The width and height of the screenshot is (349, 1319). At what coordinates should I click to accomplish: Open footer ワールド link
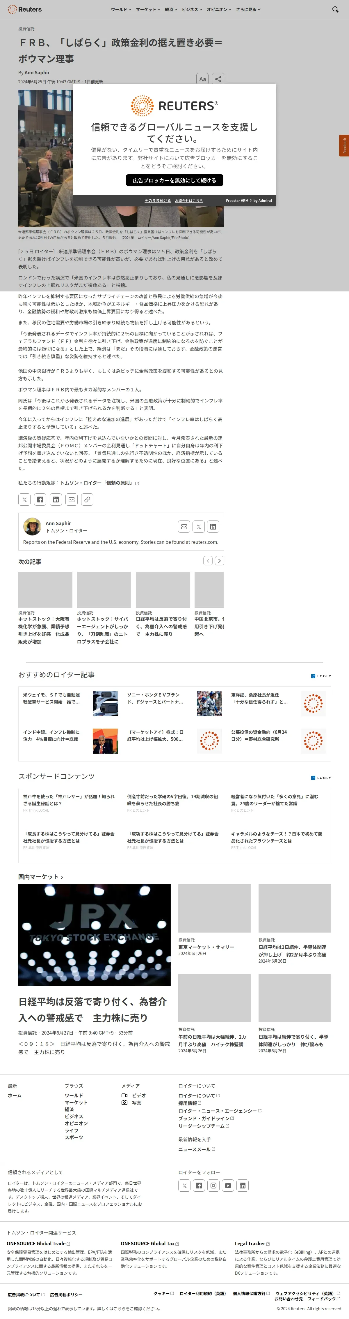pyautogui.click(x=74, y=1095)
